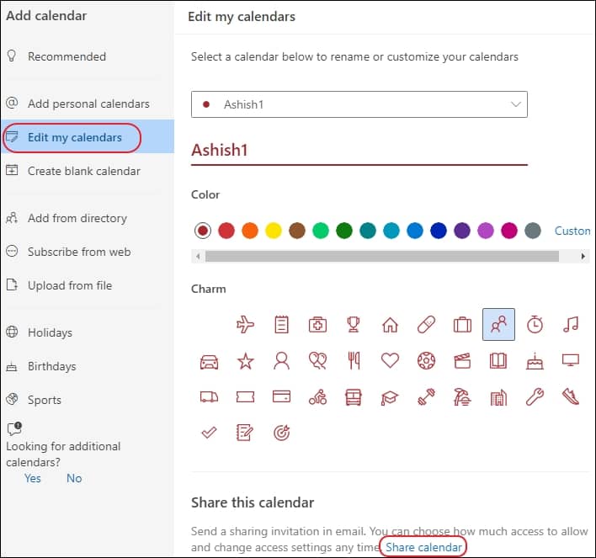
Task: Select the bandage pill charm
Action: 426,325
